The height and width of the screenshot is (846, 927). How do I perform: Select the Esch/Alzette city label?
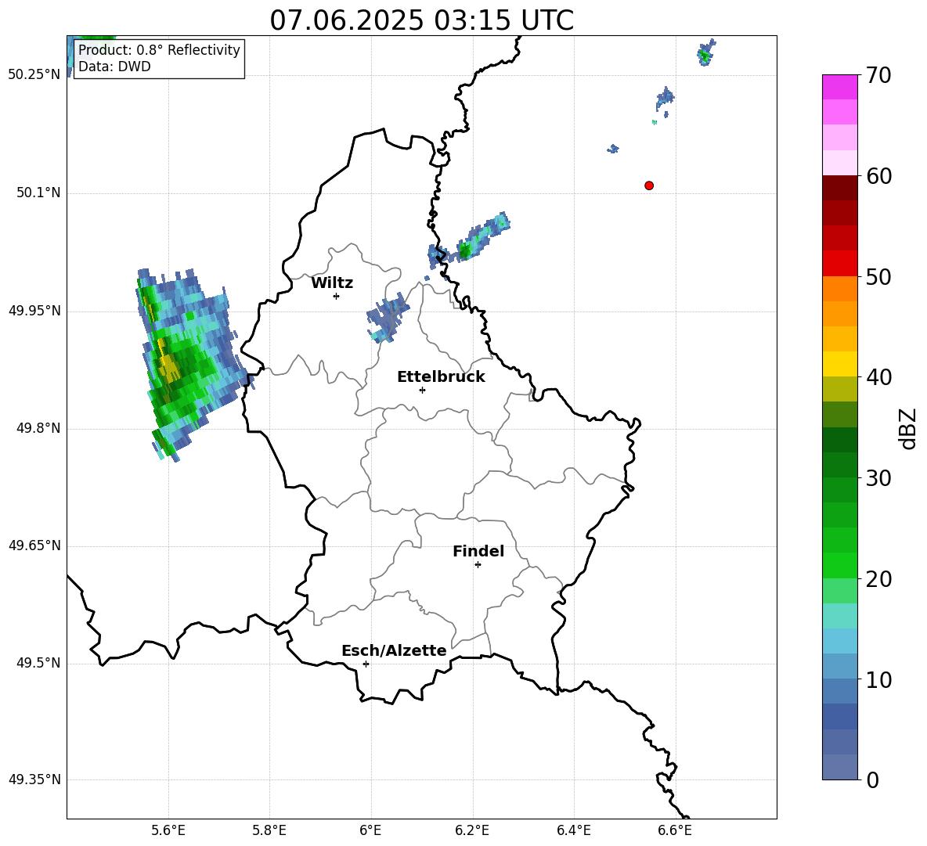pyautogui.click(x=394, y=650)
